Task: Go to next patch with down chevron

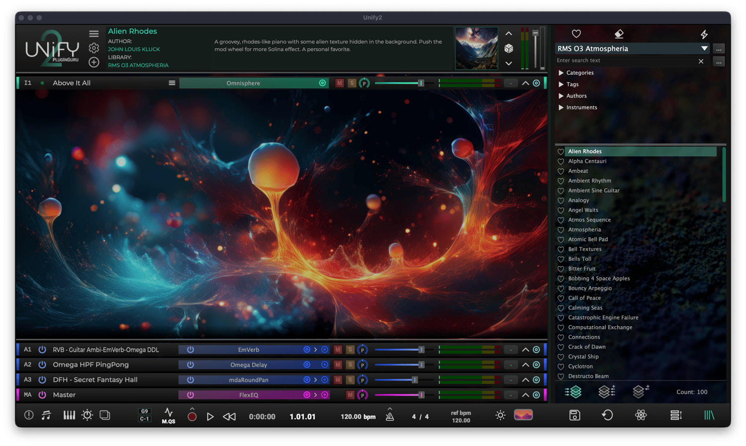Action: tap(509, 64)
